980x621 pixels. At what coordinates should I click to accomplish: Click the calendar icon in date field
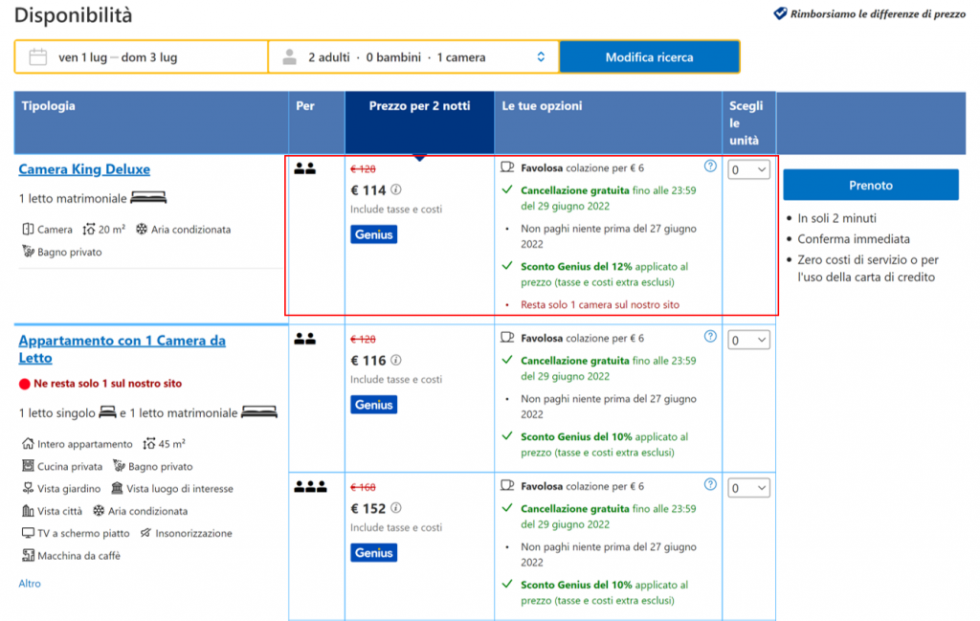[x=38, y=57]
